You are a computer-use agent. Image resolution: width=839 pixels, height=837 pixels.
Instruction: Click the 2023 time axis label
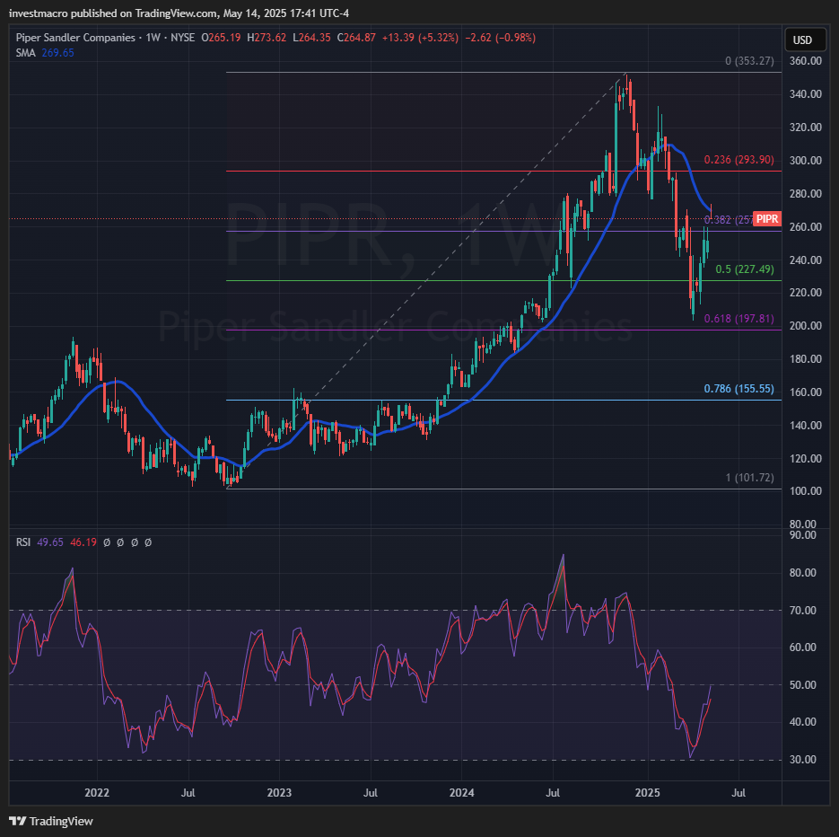(279, 793)
